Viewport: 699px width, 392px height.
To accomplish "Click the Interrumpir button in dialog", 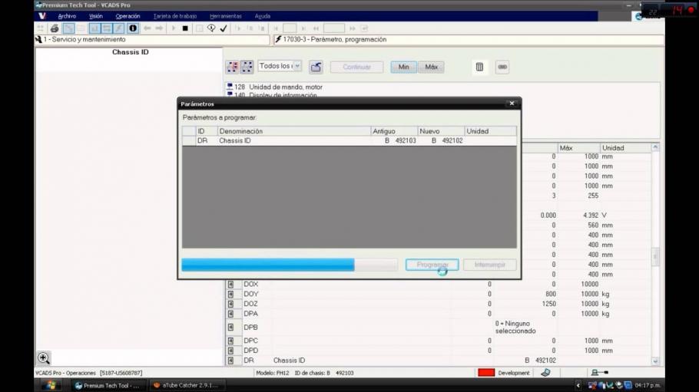I will coord(490,265).
